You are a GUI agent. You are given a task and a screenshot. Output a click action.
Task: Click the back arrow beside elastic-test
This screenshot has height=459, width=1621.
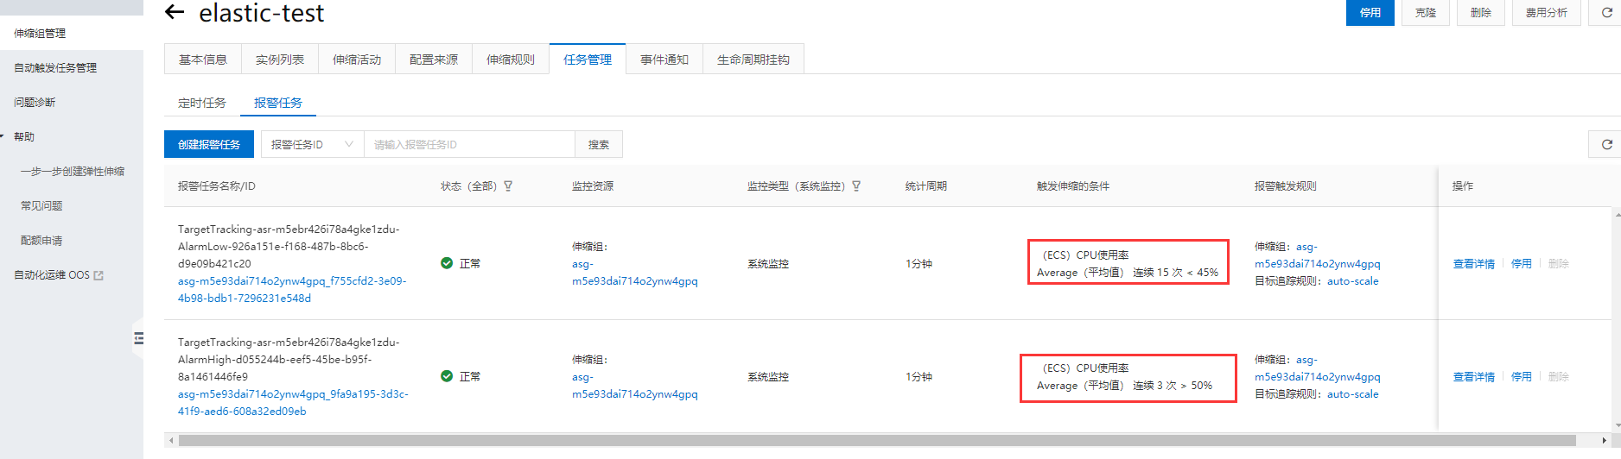coord(175,12)
